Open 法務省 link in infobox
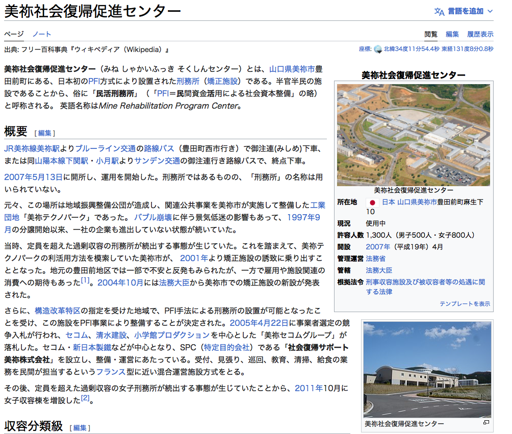The width and height of the screenshot is (512, 434). (x=375, y=259)
